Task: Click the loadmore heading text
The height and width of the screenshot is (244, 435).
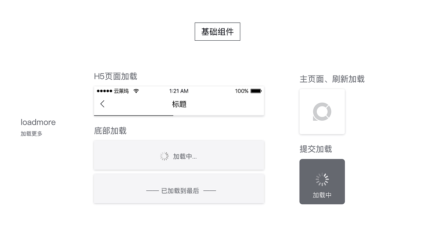Action: 38,122
